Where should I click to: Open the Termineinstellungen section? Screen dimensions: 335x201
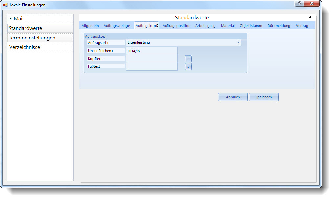pos(40,38)
